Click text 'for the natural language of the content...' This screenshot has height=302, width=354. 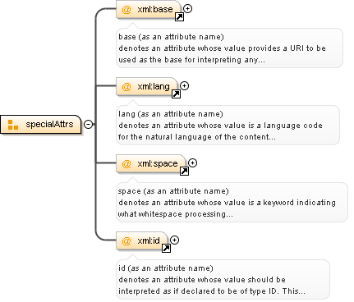[197, 137]
